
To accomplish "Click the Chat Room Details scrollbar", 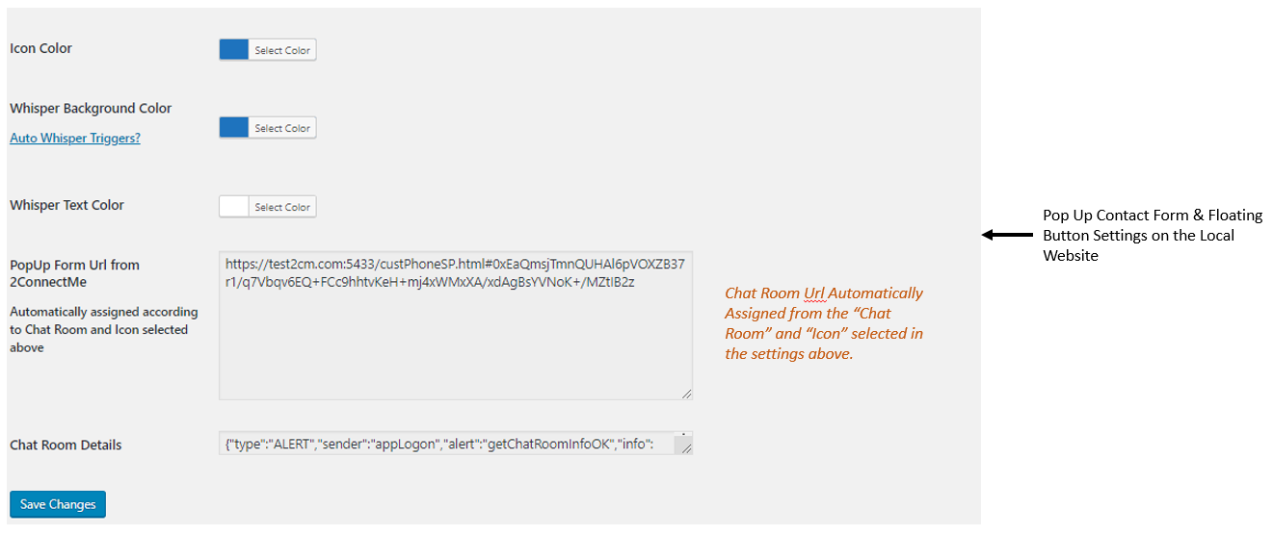I will pos(681,439).
